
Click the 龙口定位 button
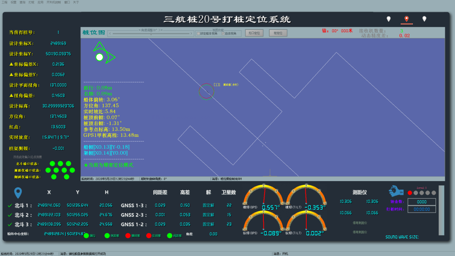(x=254, y=33)
